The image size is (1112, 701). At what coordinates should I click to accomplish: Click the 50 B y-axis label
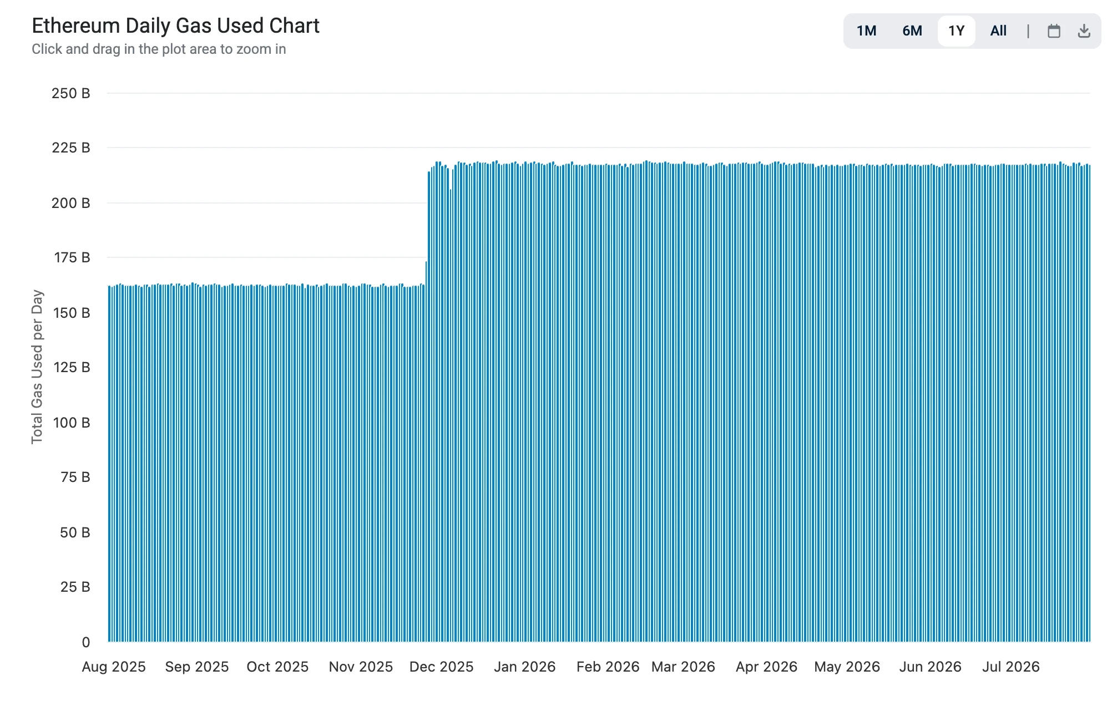[75, 532]
